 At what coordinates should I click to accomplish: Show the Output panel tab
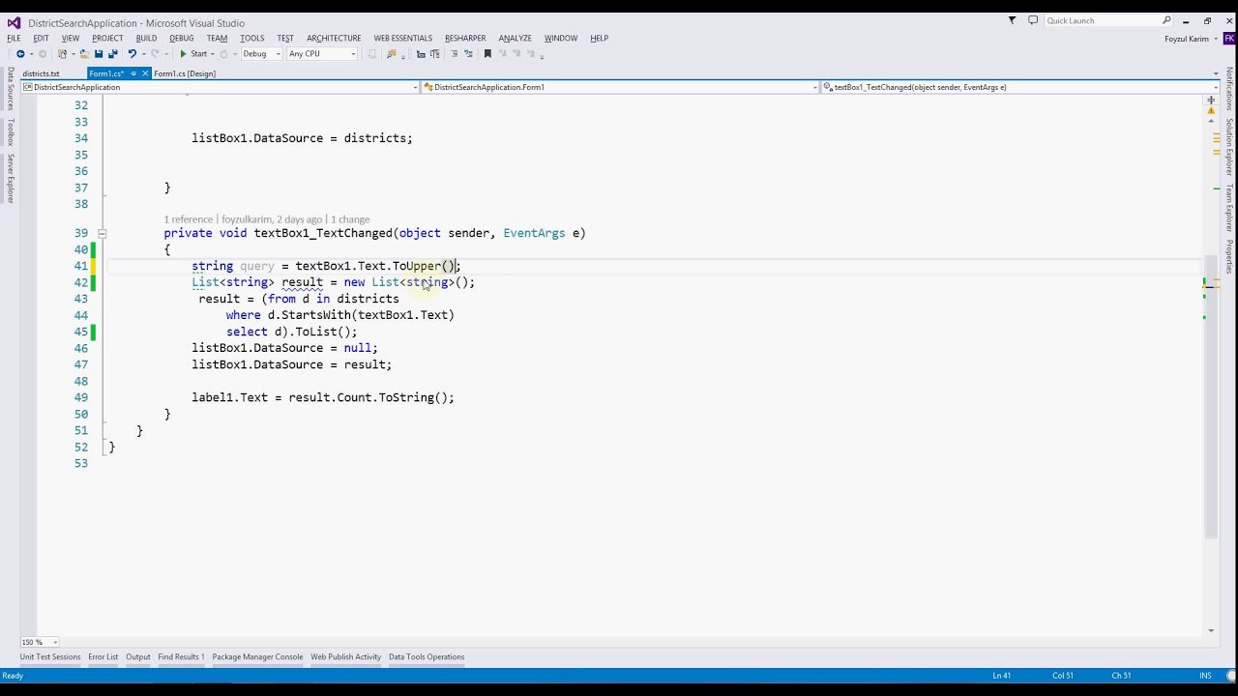[138, 657]
